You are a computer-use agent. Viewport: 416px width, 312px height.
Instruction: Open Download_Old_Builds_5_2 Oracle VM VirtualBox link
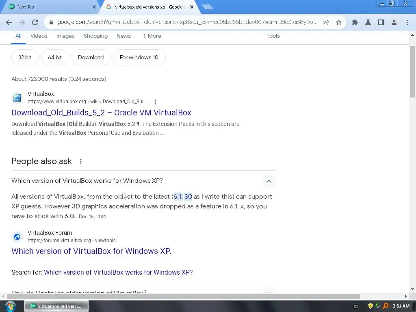coord(101,113)
